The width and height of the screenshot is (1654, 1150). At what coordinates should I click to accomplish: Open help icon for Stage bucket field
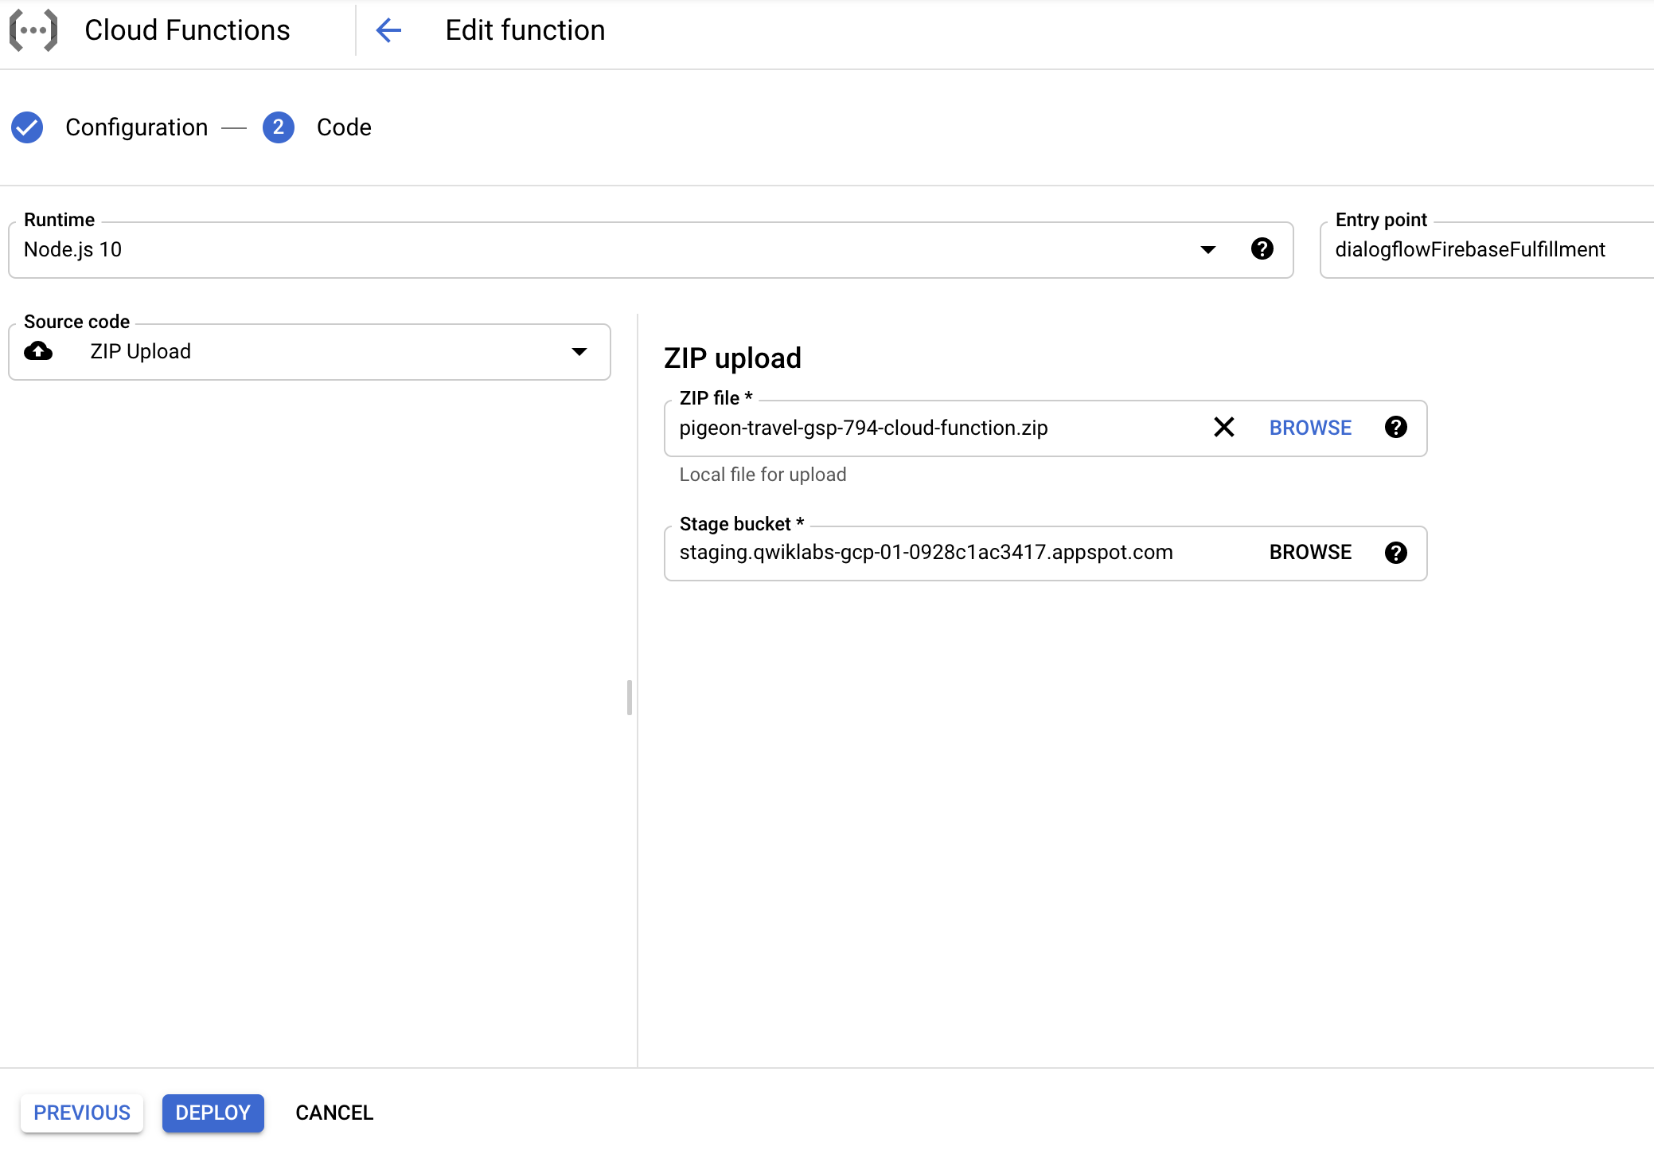(x=1396, y=553)
